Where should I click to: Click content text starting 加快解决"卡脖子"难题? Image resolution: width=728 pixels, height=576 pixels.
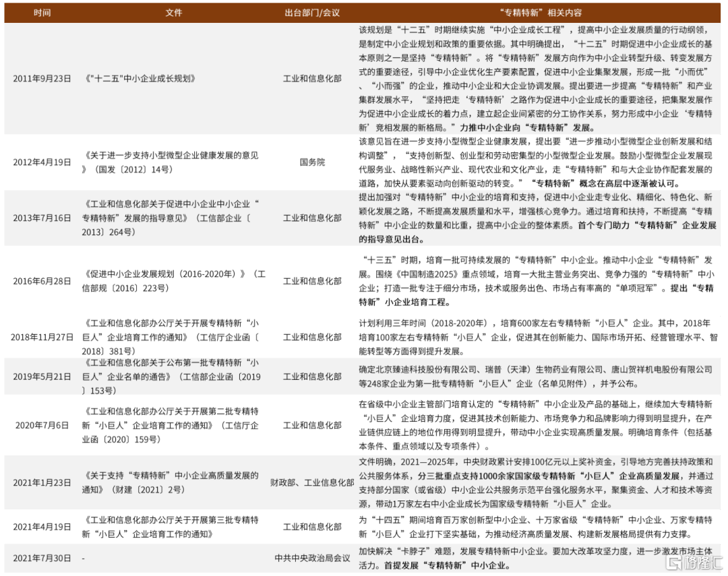(535, 558)
